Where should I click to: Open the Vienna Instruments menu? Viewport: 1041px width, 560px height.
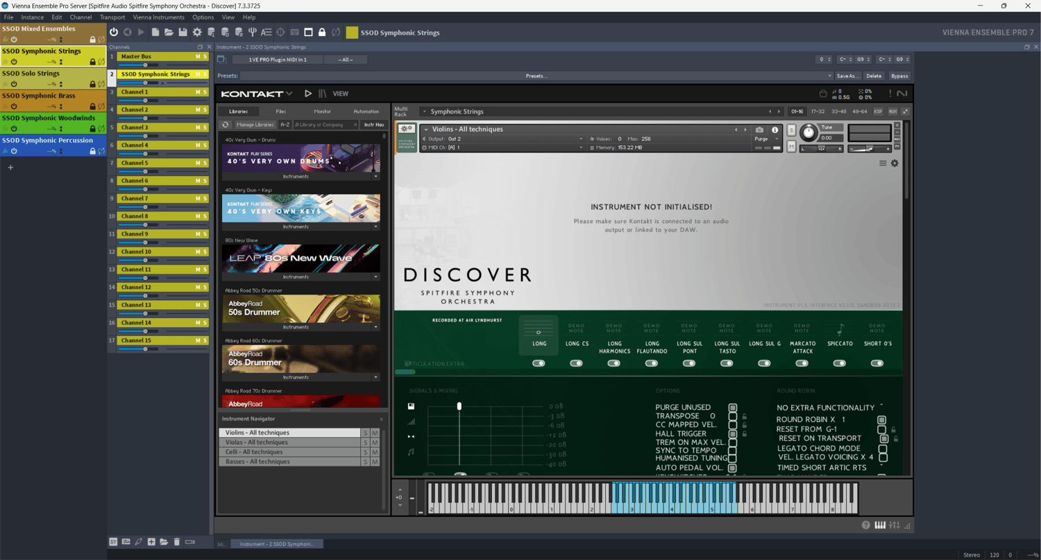[x=159, y=17]
